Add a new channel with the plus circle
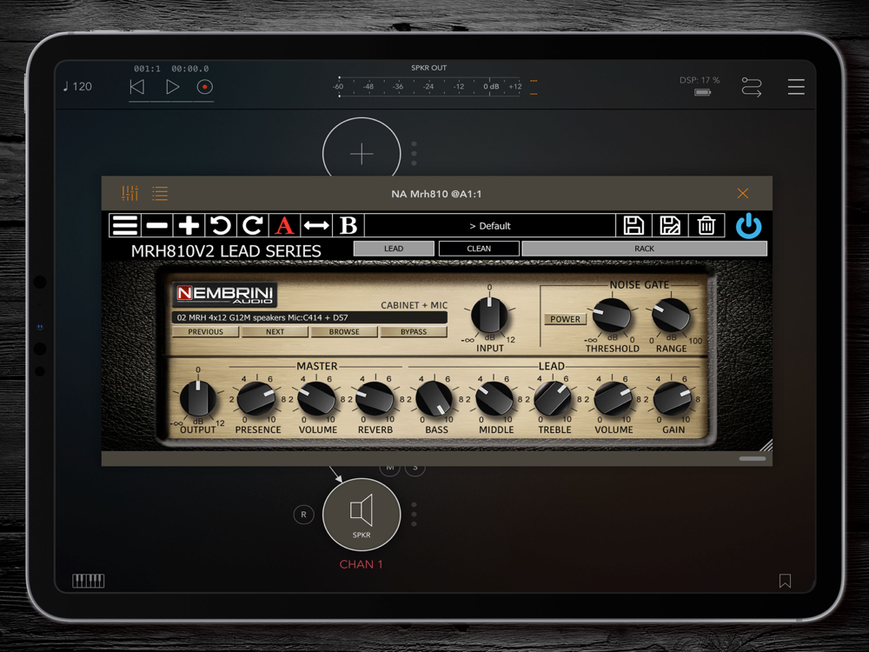869x652 pixels. pyautogui.click(x=362, y=154)
